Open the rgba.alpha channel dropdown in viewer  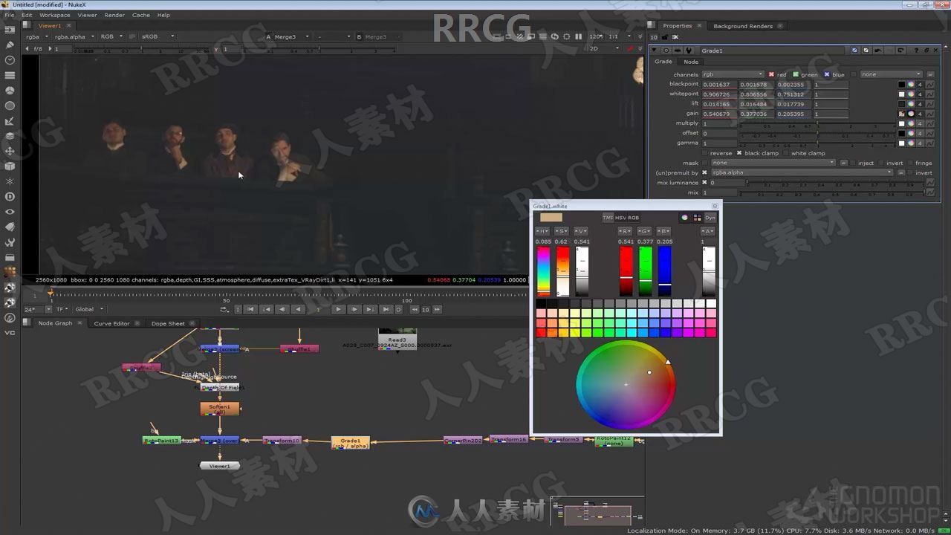(x=75, y=36)
